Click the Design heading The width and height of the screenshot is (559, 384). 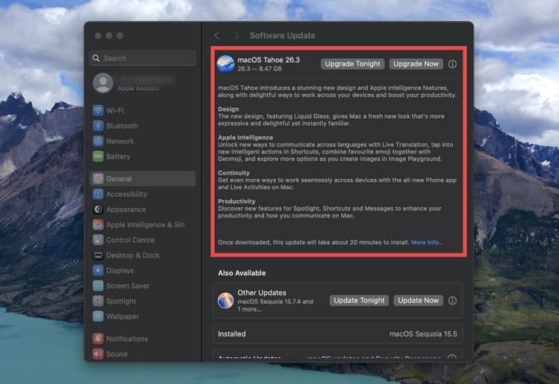[228, 109]
